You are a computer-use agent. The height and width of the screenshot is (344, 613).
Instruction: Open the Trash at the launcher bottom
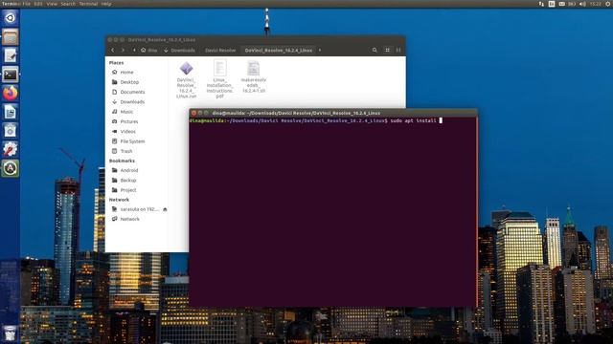coord(11,333)
